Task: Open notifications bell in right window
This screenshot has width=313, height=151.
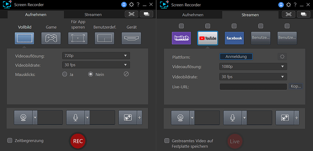Action: tap(281, 5)
